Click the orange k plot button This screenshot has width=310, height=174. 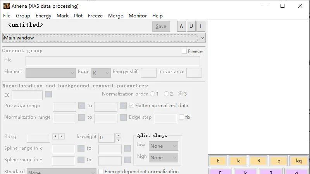point(238,161)
